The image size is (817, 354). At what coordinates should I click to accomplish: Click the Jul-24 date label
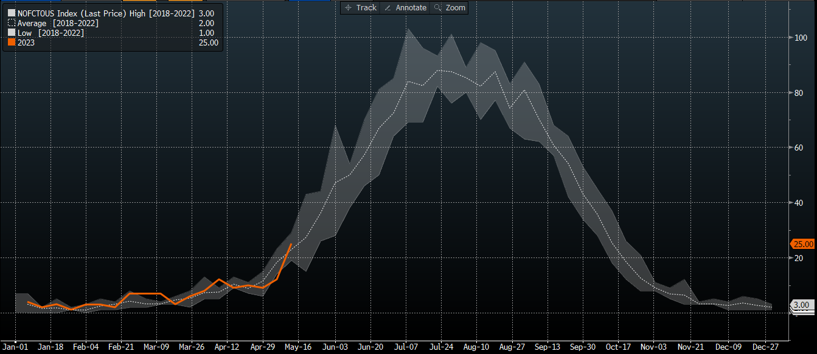441,347
